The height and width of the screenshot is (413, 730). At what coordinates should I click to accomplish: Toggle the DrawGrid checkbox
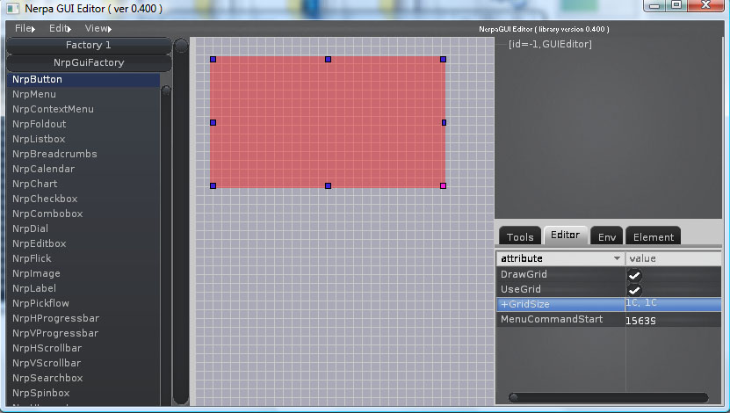pyautogui.click(x=633, y=275)
